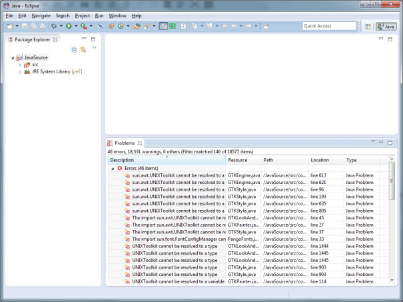Click the Run External Tools icon
The image size is (403, 302).
[83, 26]
